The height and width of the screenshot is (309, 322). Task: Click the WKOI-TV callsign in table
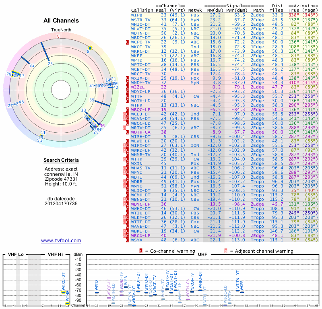tap(140, 47)
